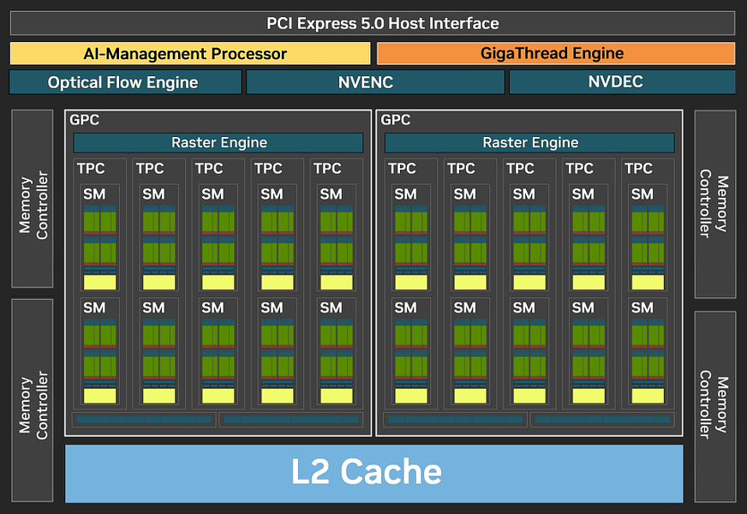Click the GPC label of right cluster
This screenshot has width=747, height=514.
(x=396, y=120)
